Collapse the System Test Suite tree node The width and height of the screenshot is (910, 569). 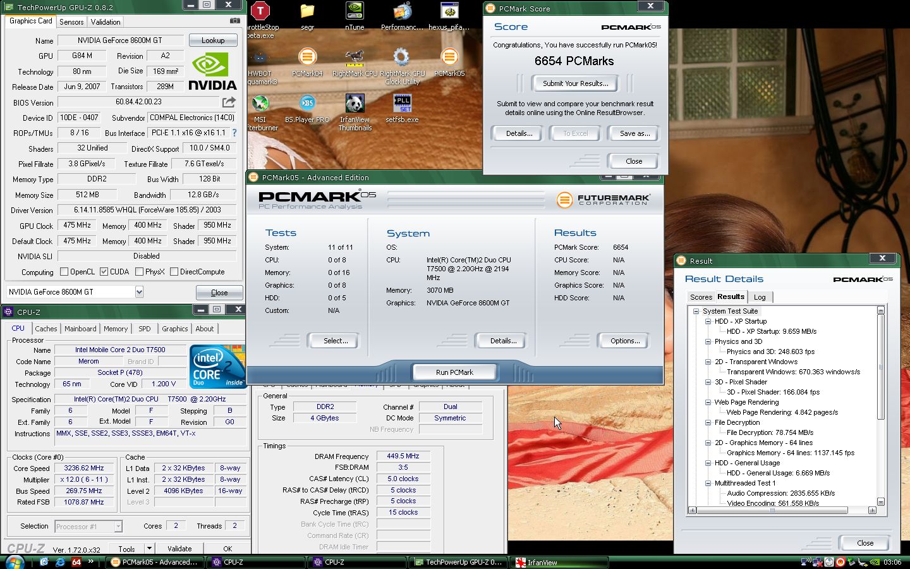(x=696, y=311)
